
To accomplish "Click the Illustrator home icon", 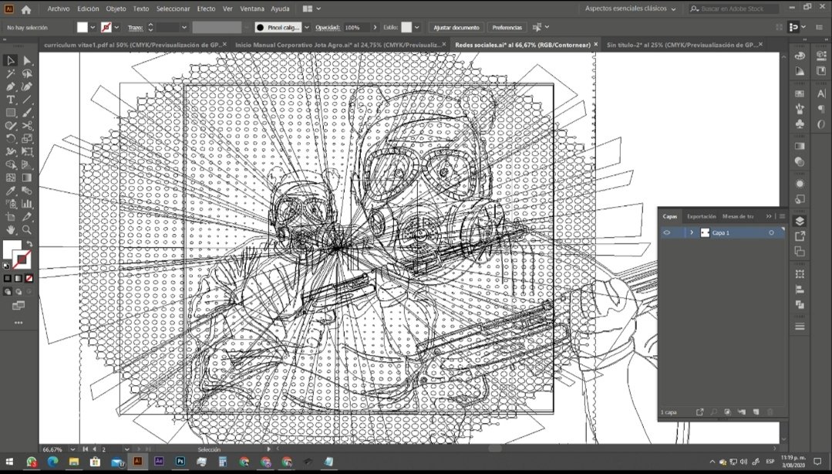I will click(26, 9).
